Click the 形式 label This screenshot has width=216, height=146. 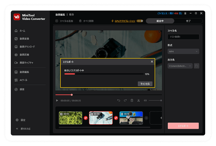[170, 45]
